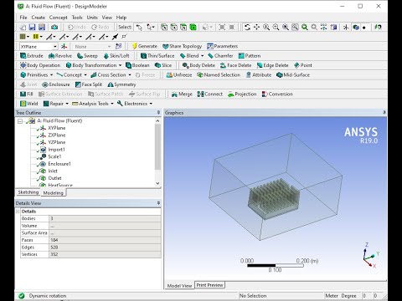This screenshot has height=301, width=402.
Task: Click the Share Topology button
Action: (x=183, y=46)
